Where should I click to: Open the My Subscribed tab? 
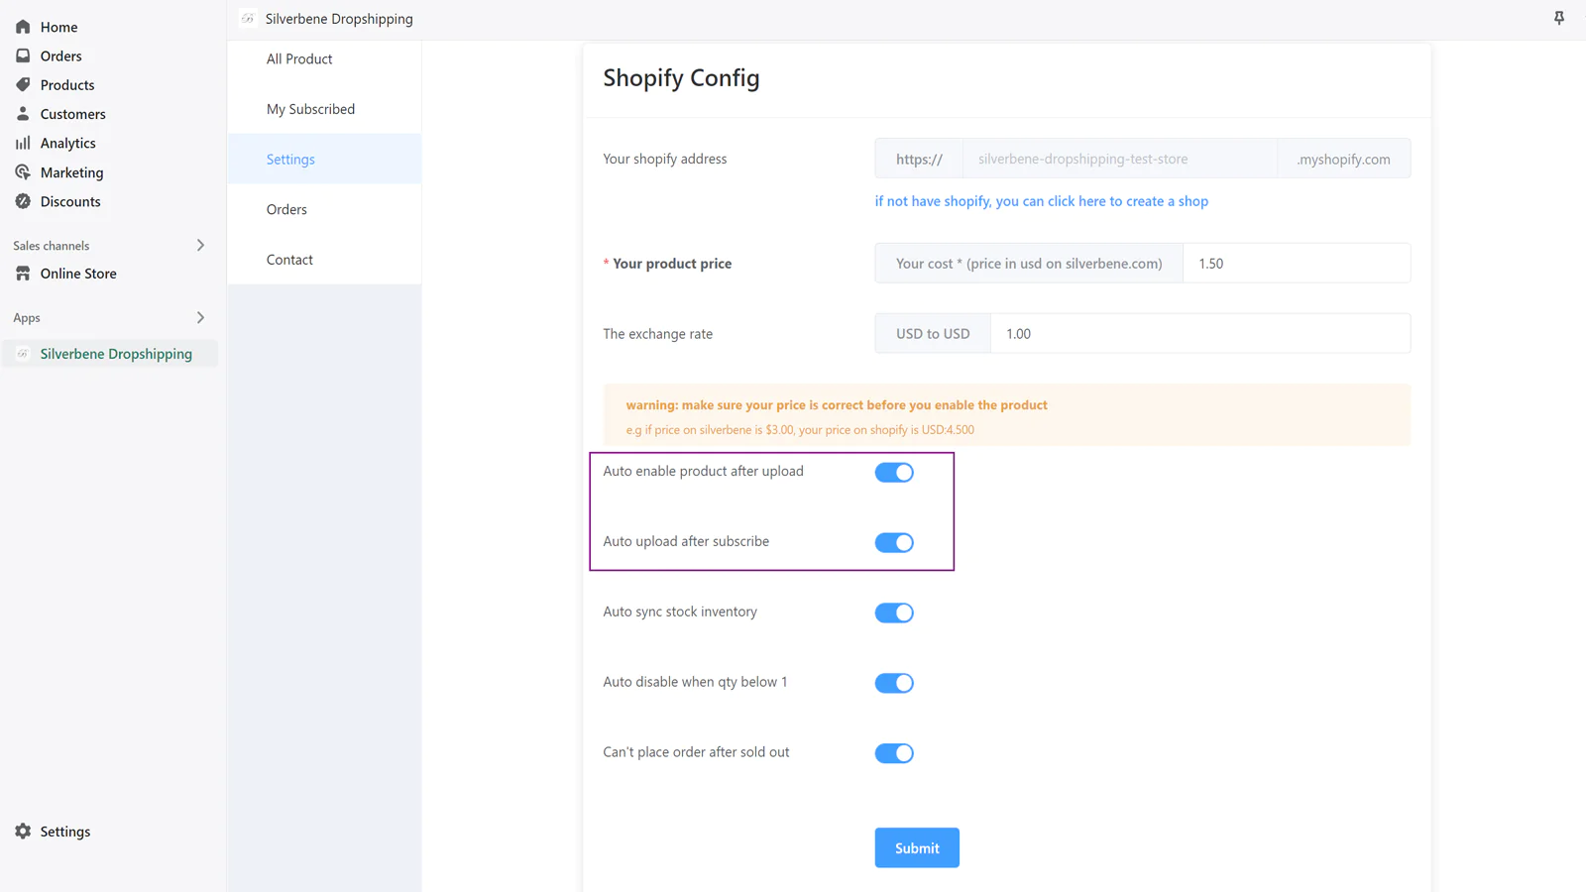point(310,109)
